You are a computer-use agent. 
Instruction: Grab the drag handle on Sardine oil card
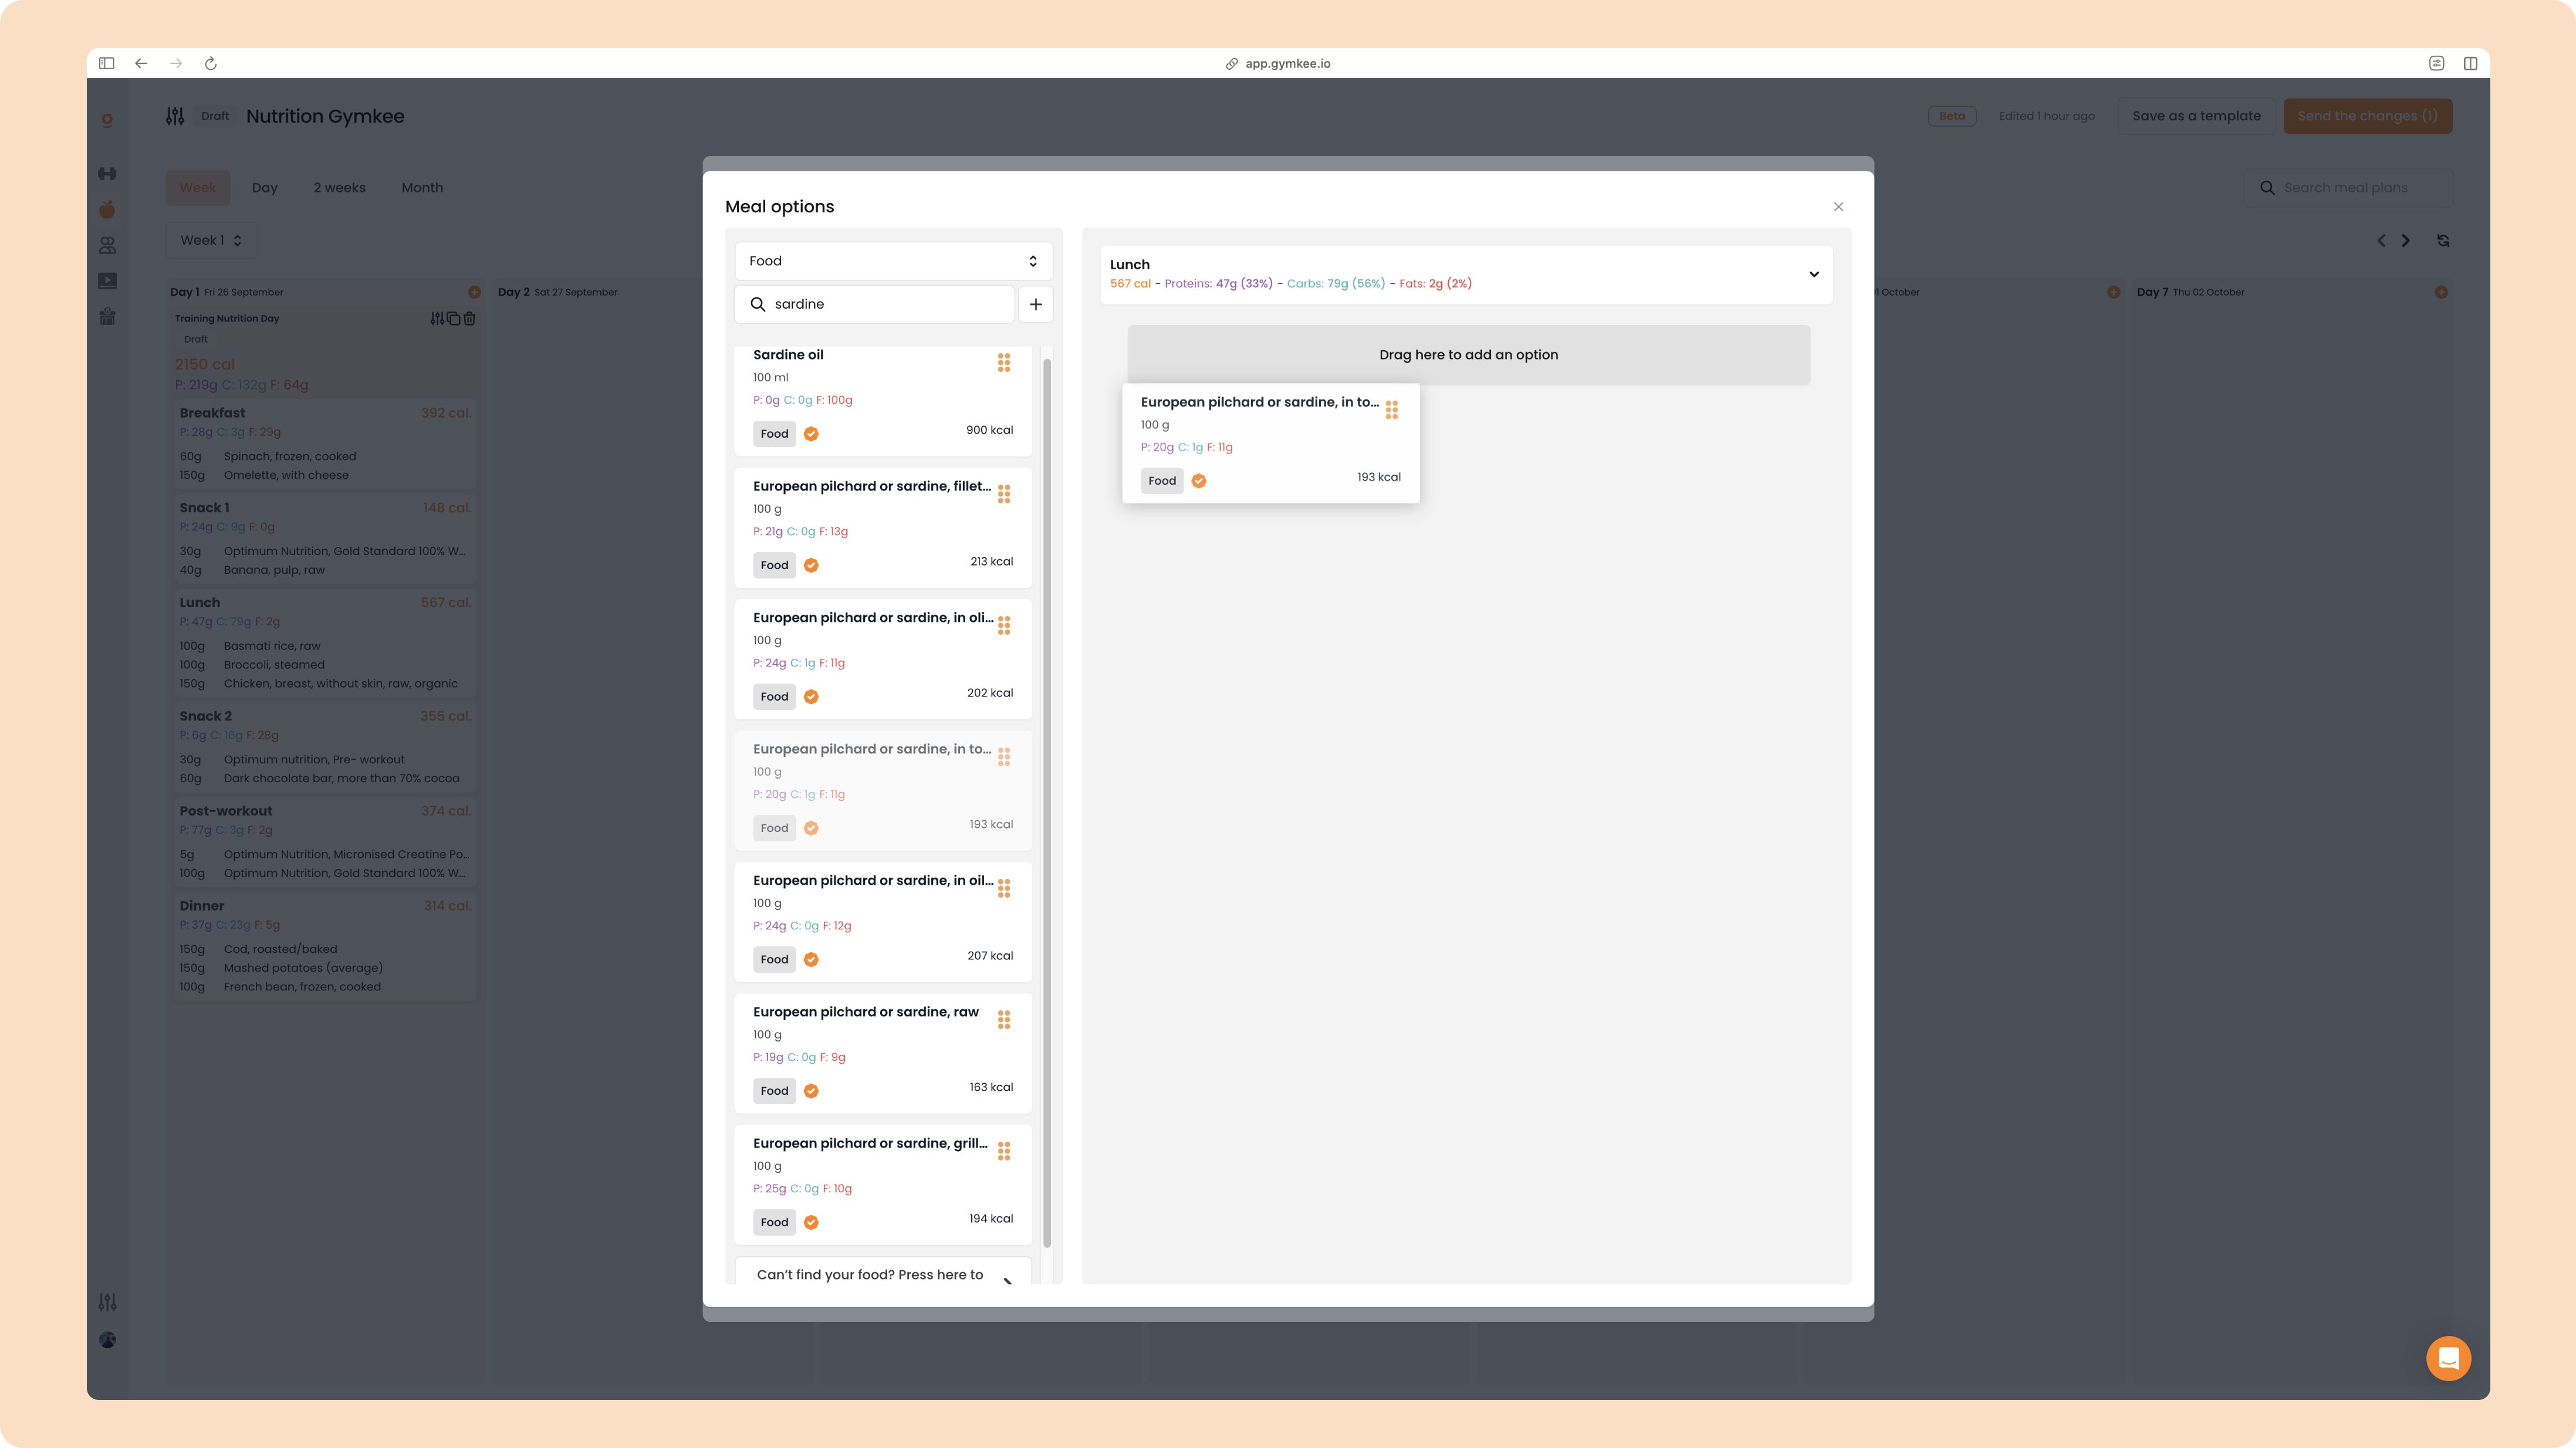(1004, 362)
